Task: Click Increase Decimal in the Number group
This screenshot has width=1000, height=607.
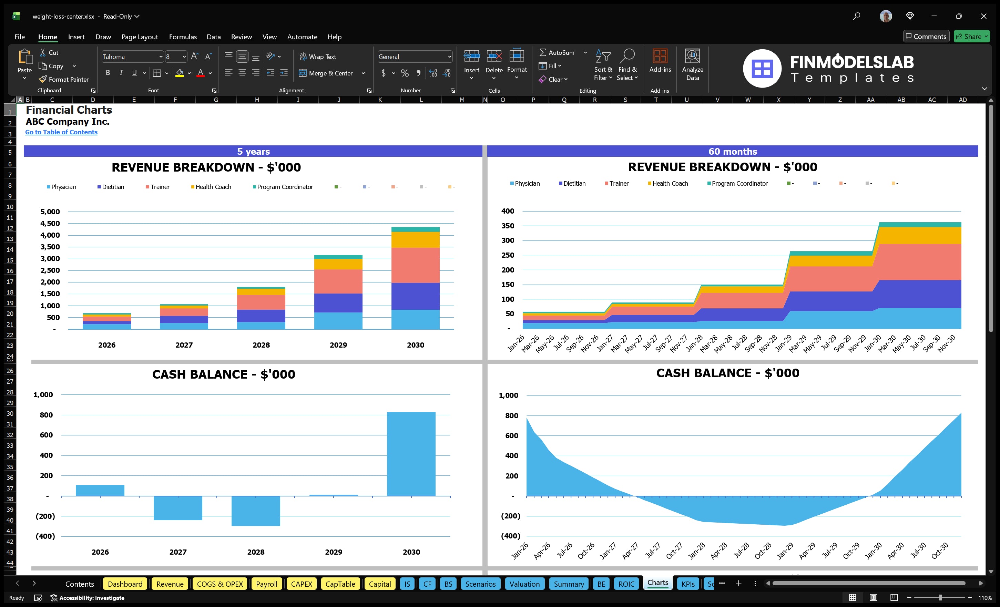Action: click(432, 73)
